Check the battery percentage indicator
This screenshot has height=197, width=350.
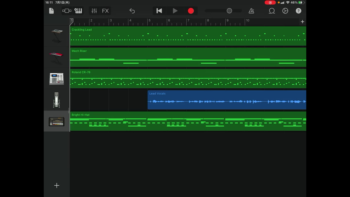[x=294, y=3]
